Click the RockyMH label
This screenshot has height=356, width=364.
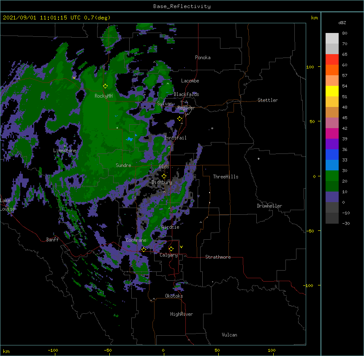pos(103,96)
